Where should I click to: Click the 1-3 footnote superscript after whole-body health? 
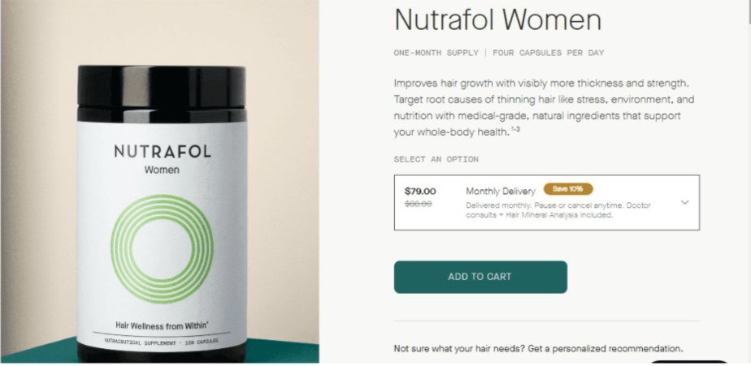(x=515, y=130)
